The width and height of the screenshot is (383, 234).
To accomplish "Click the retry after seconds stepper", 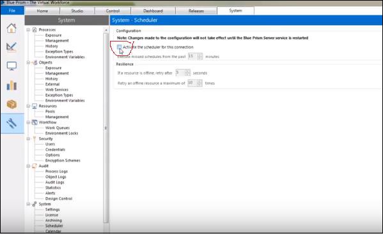I will pos(187,73).
